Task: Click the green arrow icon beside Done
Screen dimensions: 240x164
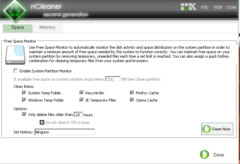Action: pos(204,154)
